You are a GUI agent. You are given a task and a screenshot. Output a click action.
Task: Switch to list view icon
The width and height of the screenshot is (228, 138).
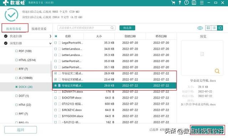[214, 28]
